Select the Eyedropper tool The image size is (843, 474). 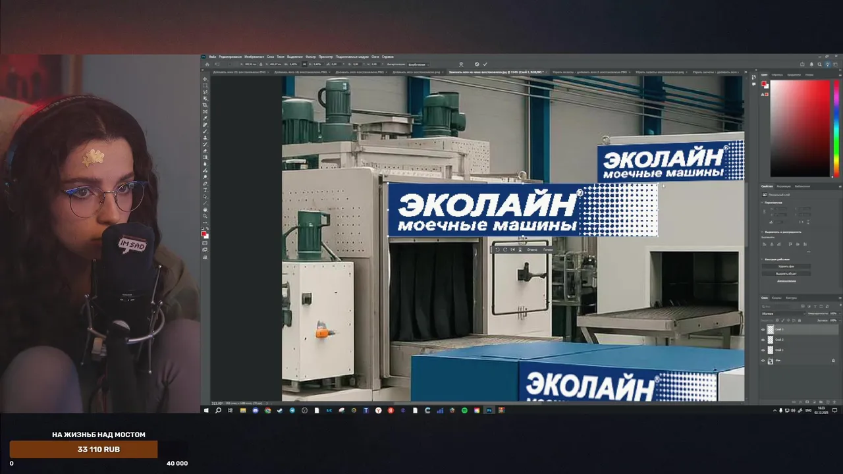[205, 120]
